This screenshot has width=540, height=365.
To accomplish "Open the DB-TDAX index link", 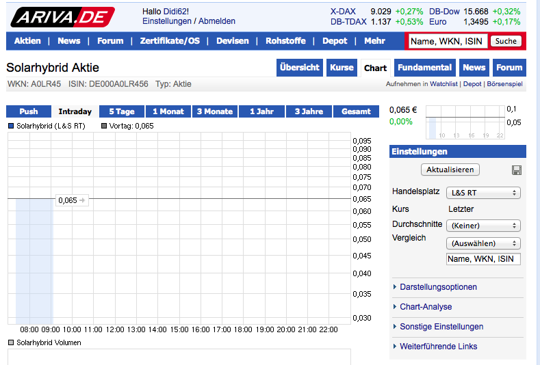I will coord(348,22).
